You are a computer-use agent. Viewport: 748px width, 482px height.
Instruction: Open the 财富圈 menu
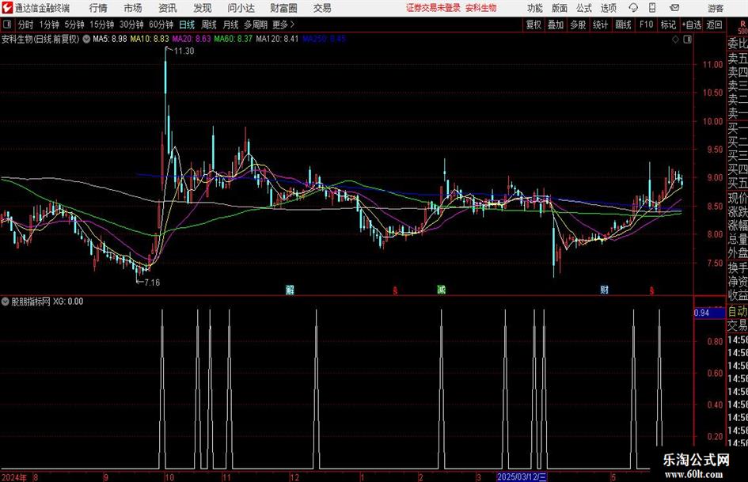pos(283,8)
